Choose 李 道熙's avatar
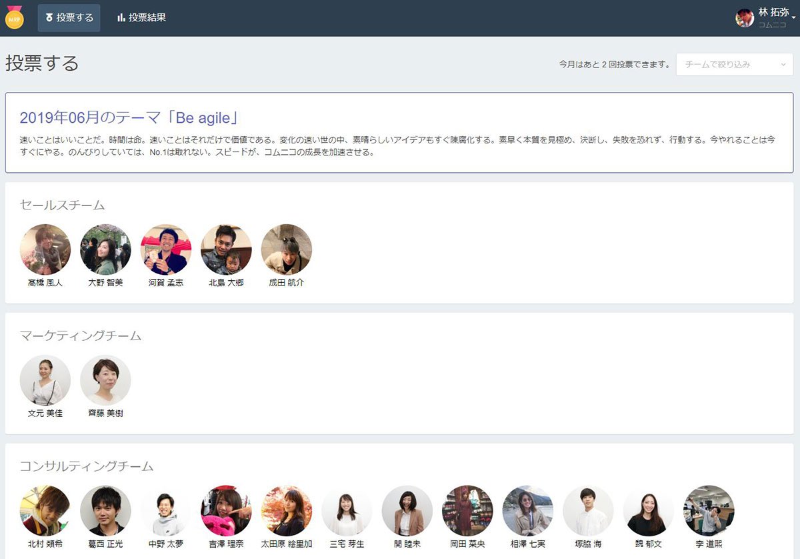This screenshot has height=559, width=800. coord(709,511)
